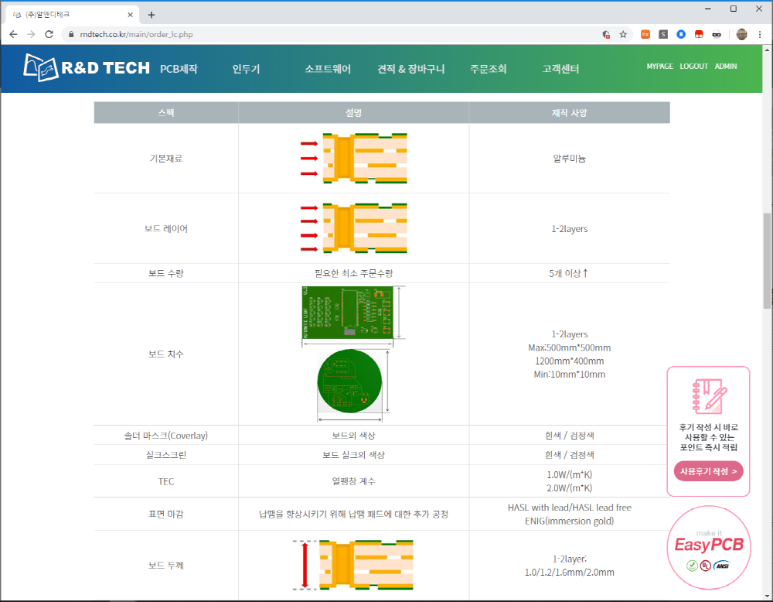Image resolution: width=773 pixels, height=602 pixels.
Task: Click the green rectangular PCB image
Action: point(348,313)
